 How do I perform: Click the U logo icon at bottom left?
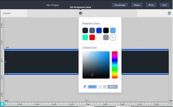pos(2,104)
